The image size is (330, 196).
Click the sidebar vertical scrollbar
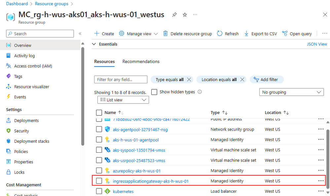coord(83,96)
